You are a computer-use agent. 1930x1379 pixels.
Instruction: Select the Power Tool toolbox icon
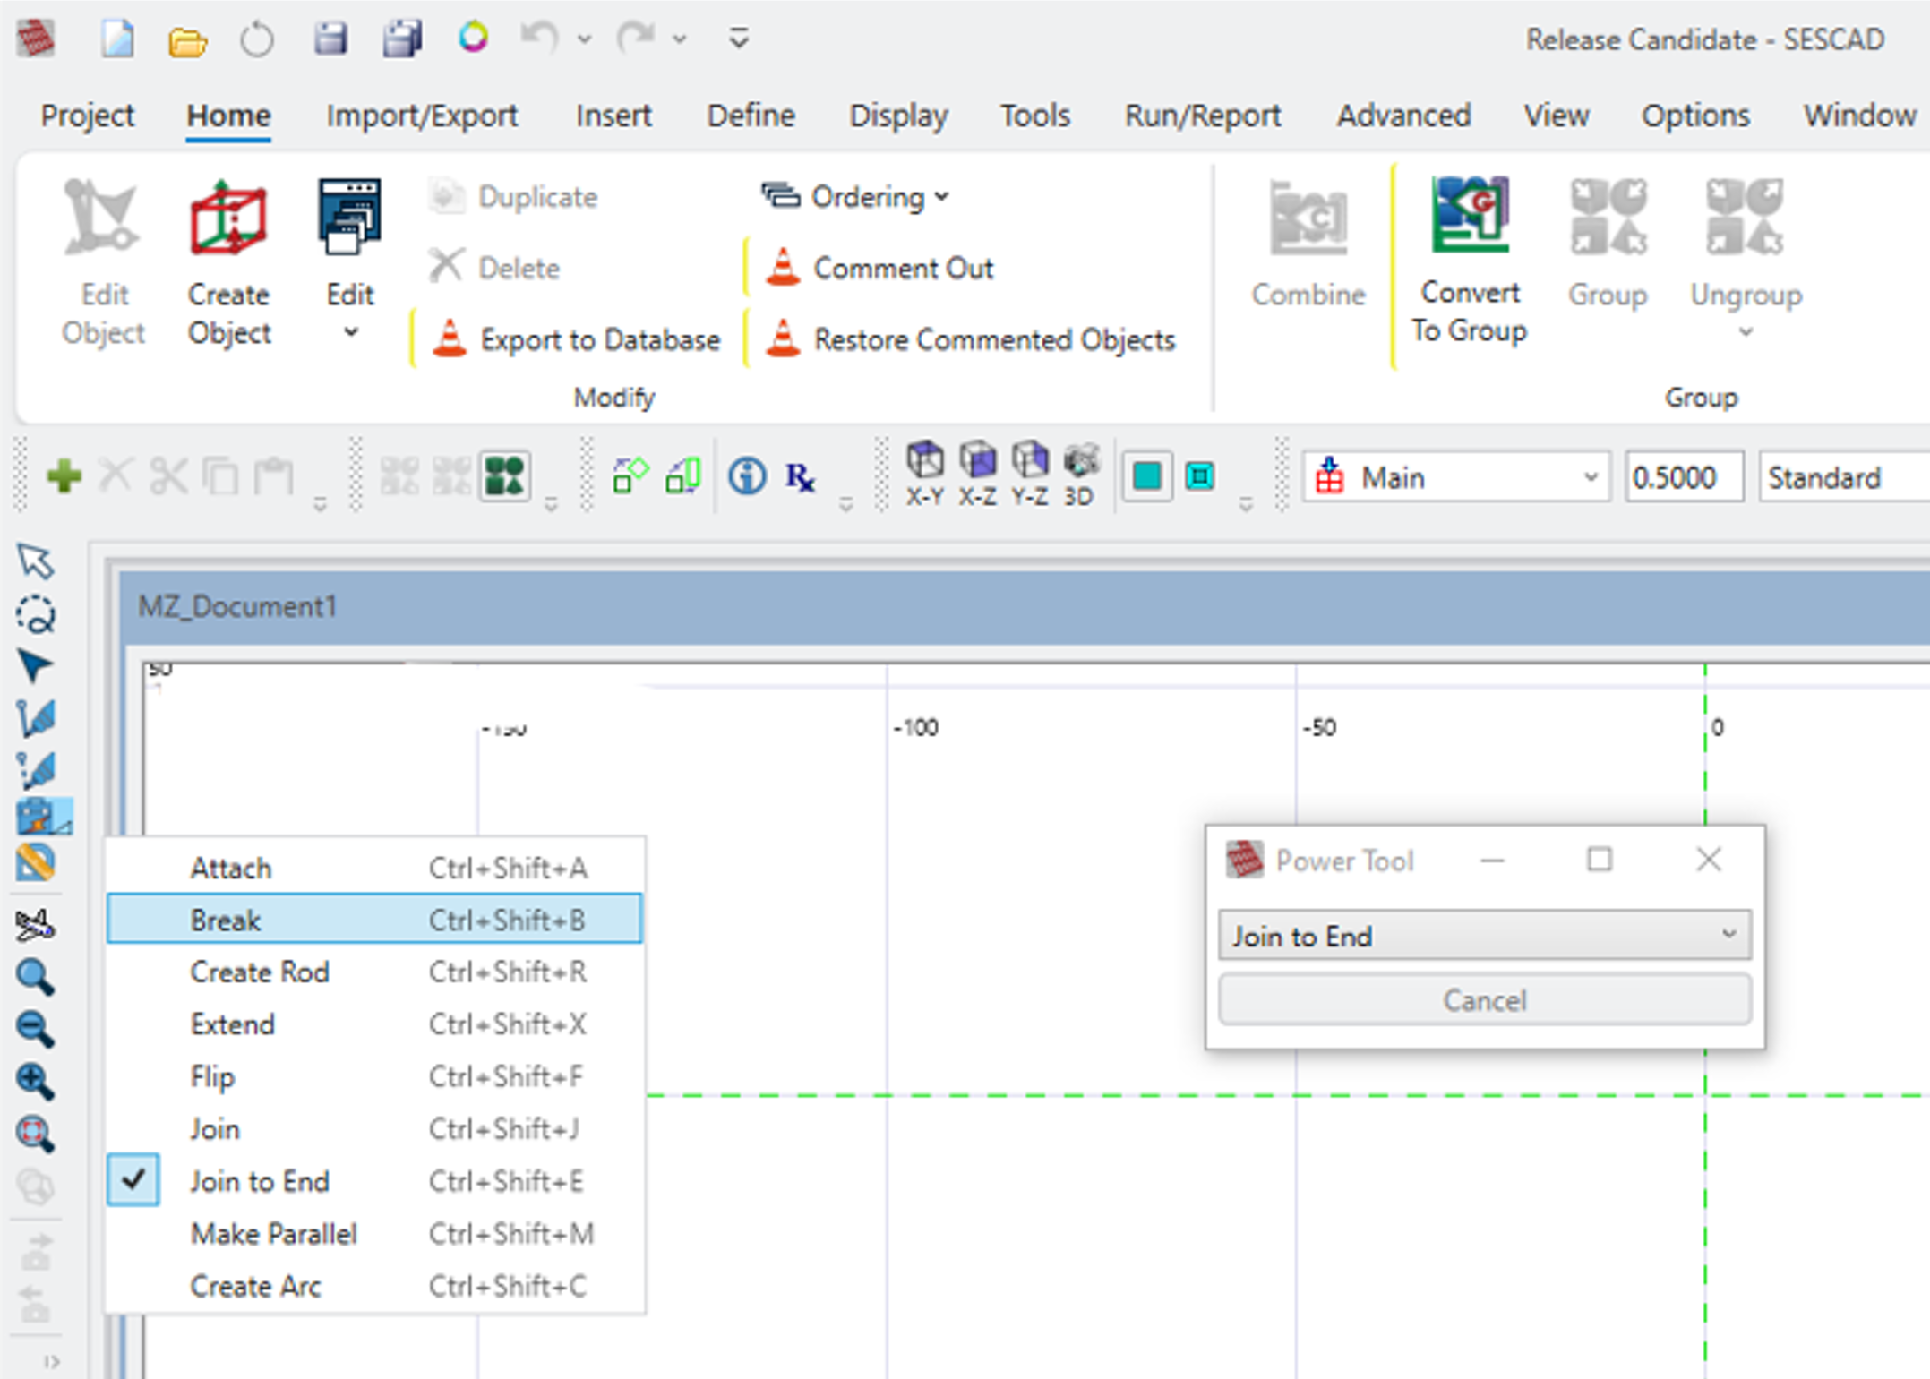43,816
